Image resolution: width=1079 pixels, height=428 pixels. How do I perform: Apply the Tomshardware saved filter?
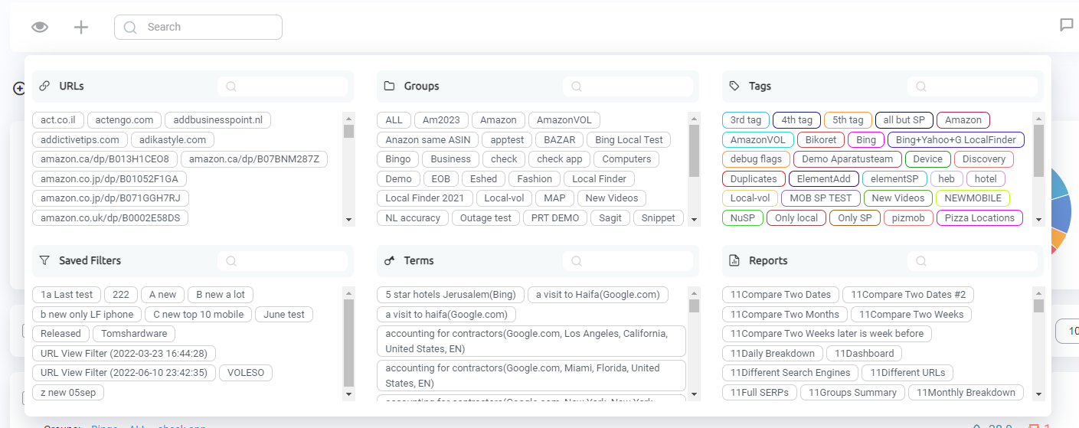click(134, 334)
